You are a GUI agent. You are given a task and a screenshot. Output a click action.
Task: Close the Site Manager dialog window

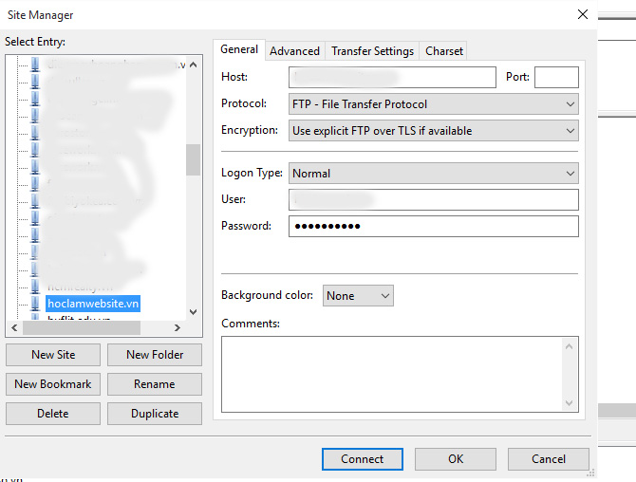click(581, 14)
